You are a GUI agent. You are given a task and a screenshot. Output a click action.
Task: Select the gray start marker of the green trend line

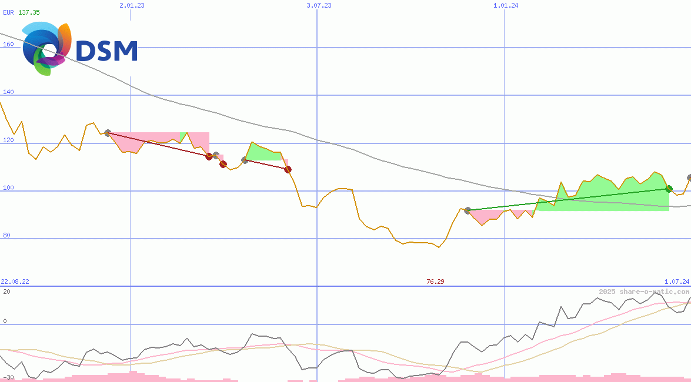pyautogui.click(x=468, y=210)
